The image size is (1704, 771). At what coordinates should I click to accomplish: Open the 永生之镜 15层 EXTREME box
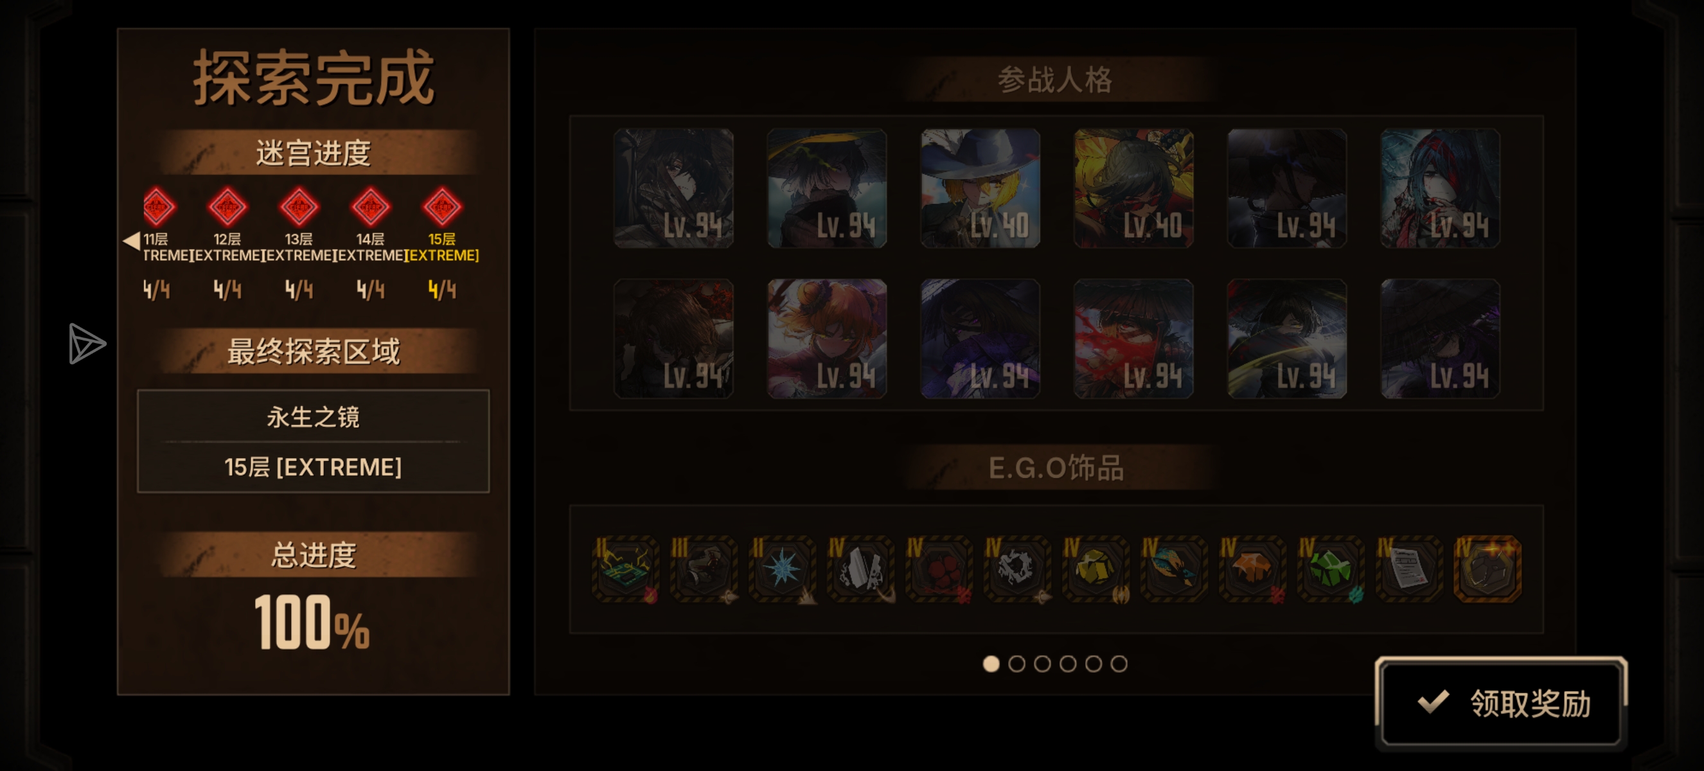click(313, 441)
